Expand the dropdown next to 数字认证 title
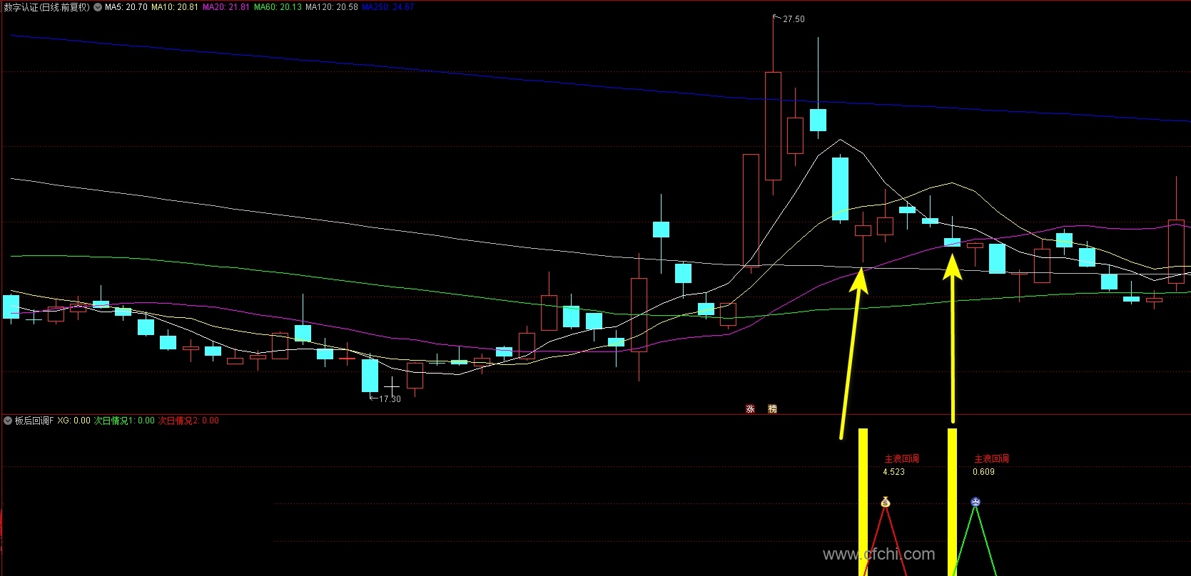This screenshot has width=1191, height=576. (98, 7)
